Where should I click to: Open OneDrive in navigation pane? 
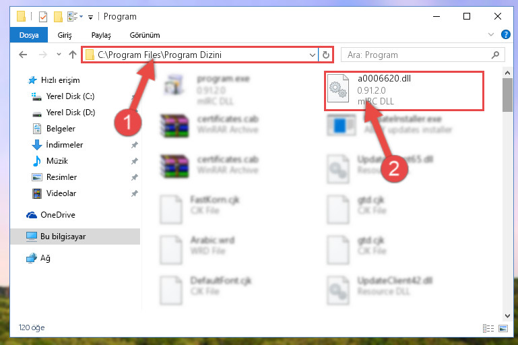(57, 215)
